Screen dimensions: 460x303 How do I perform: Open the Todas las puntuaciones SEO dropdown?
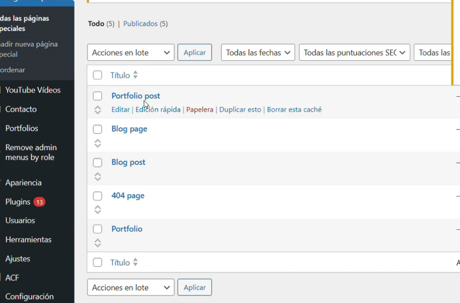click(354, 53)
